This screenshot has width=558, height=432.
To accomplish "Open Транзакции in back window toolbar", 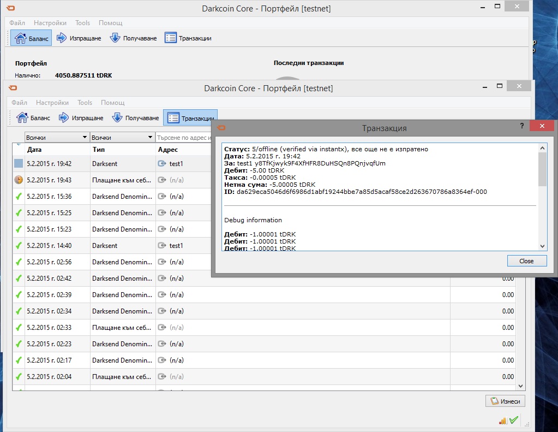I will click(x=188, y=38).
